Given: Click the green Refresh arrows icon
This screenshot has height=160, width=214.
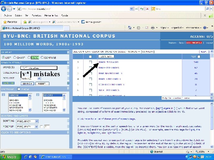Looking at the screenshot, I should pos(142,9).
